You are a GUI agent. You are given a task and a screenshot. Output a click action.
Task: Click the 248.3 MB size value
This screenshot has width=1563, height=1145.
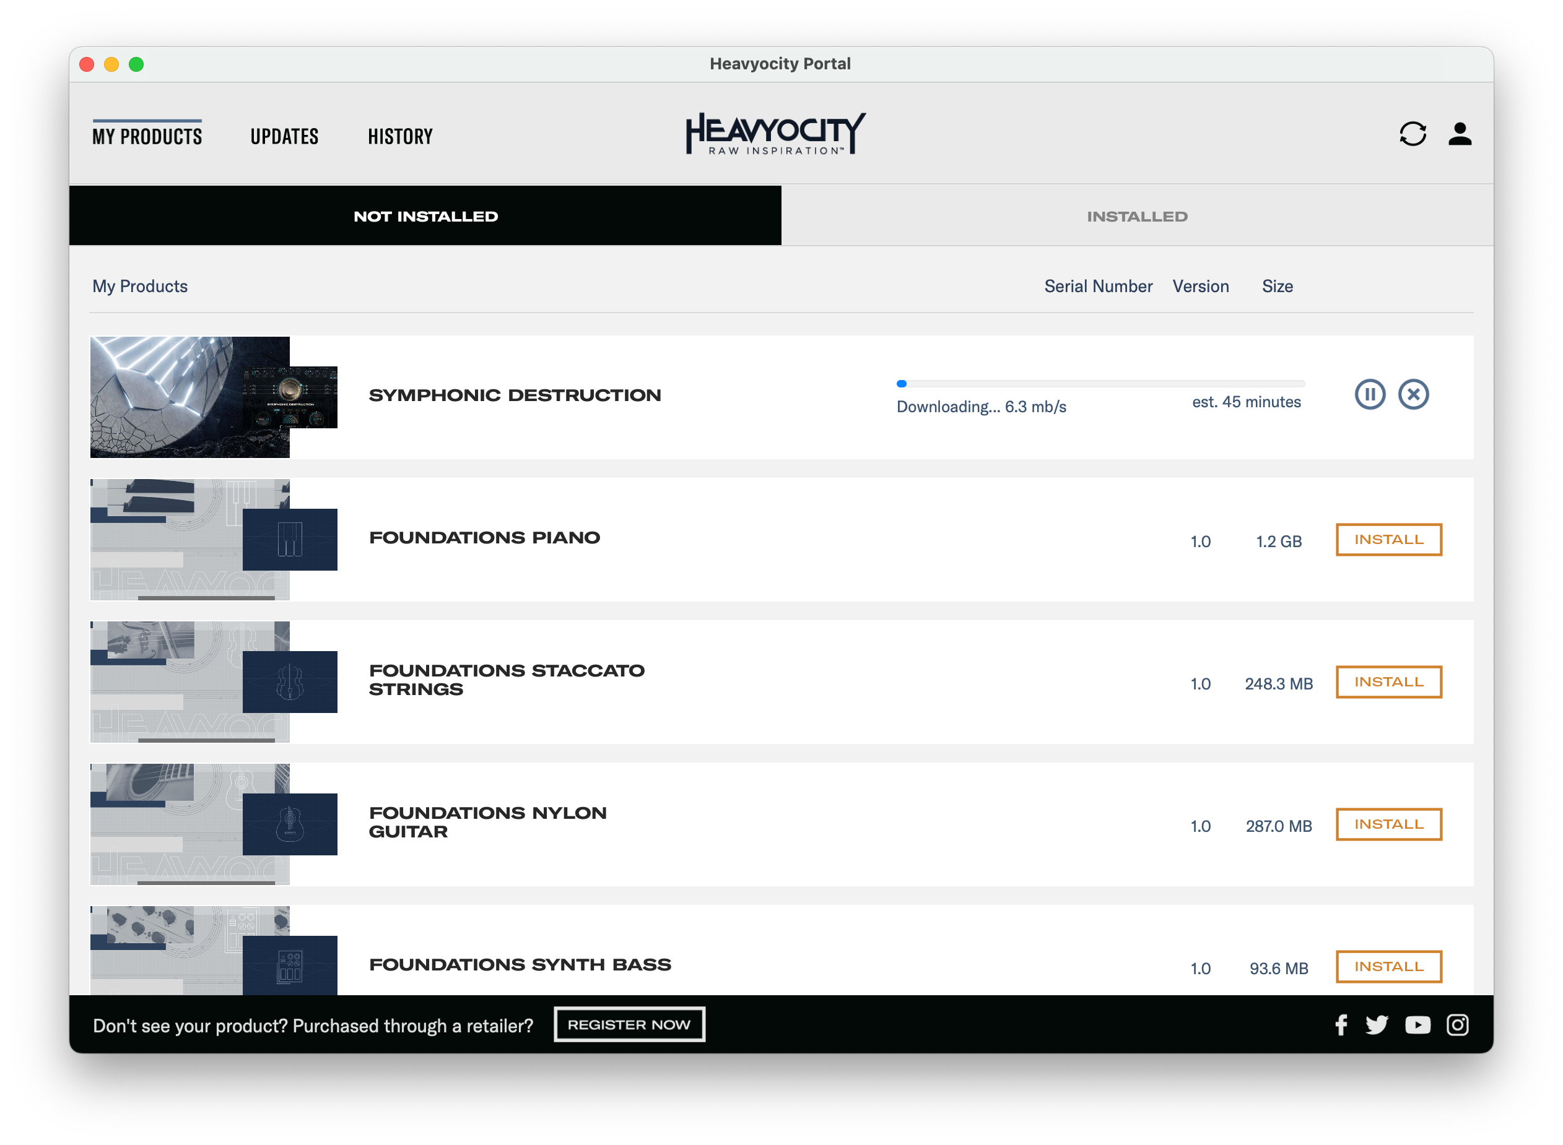(x=1279, y=684)
